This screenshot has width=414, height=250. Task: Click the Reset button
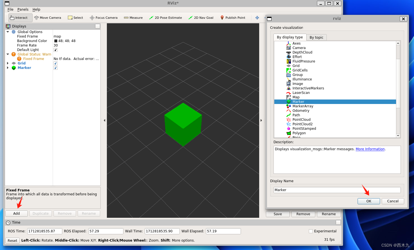12,241
